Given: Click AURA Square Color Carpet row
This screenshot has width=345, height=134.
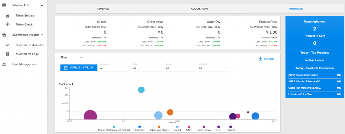Looking at the screenshot, I should click(x=315, y=75).
